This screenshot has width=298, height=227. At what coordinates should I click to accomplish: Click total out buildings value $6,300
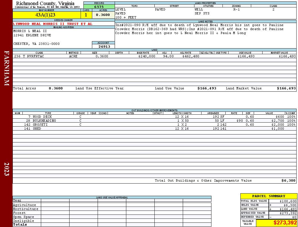(289, 181)
